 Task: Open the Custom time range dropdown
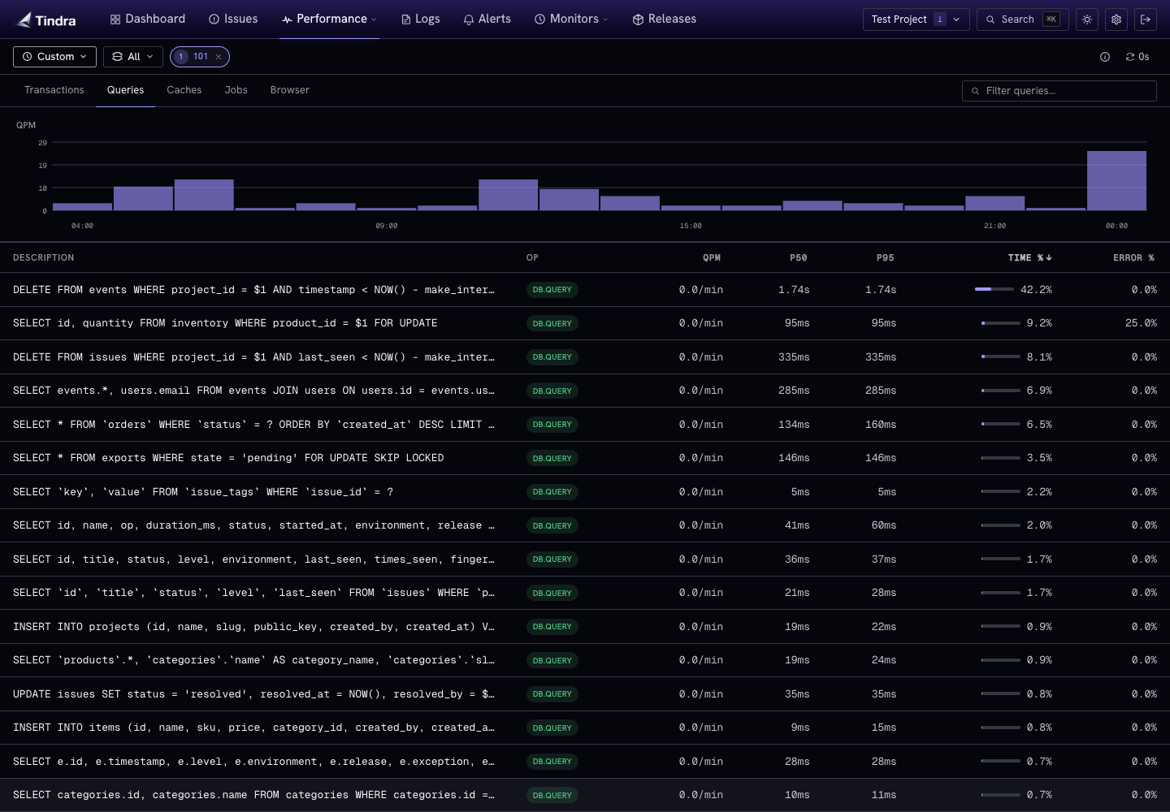pyautogui.click(x=54, y=57)
